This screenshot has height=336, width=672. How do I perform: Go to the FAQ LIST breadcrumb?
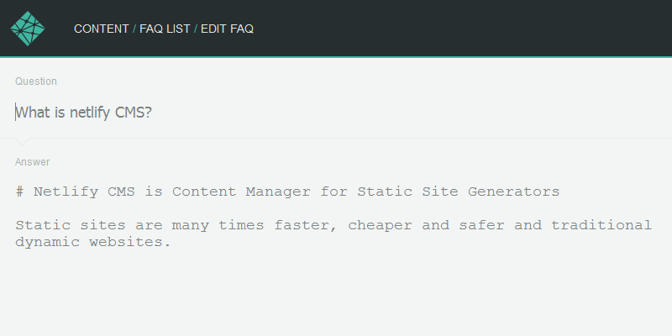click(165, 29)
